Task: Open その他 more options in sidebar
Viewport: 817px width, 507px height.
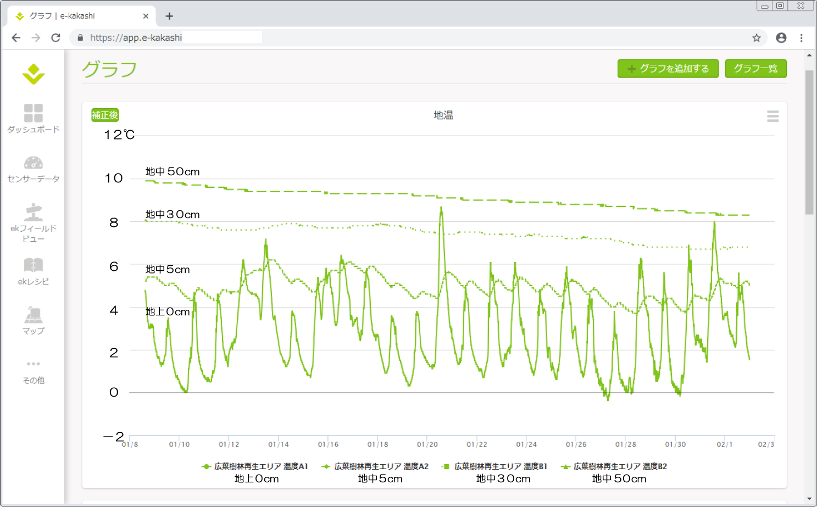Action: pyautogui.click(x=34, y=372)
